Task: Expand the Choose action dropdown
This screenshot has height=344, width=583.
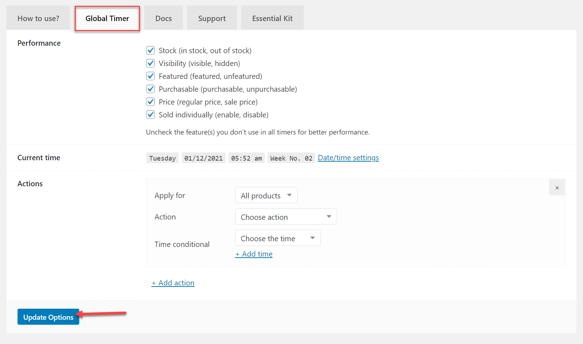Action: pyautogui.click(x=285, y=217)
